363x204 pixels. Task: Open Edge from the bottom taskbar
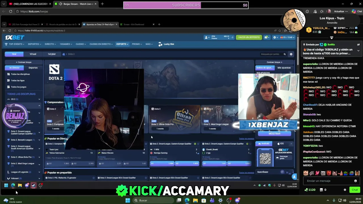pyautogui.click(x=187, y=201)
